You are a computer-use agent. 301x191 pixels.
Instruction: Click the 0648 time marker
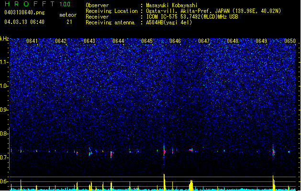click(233, 41)
